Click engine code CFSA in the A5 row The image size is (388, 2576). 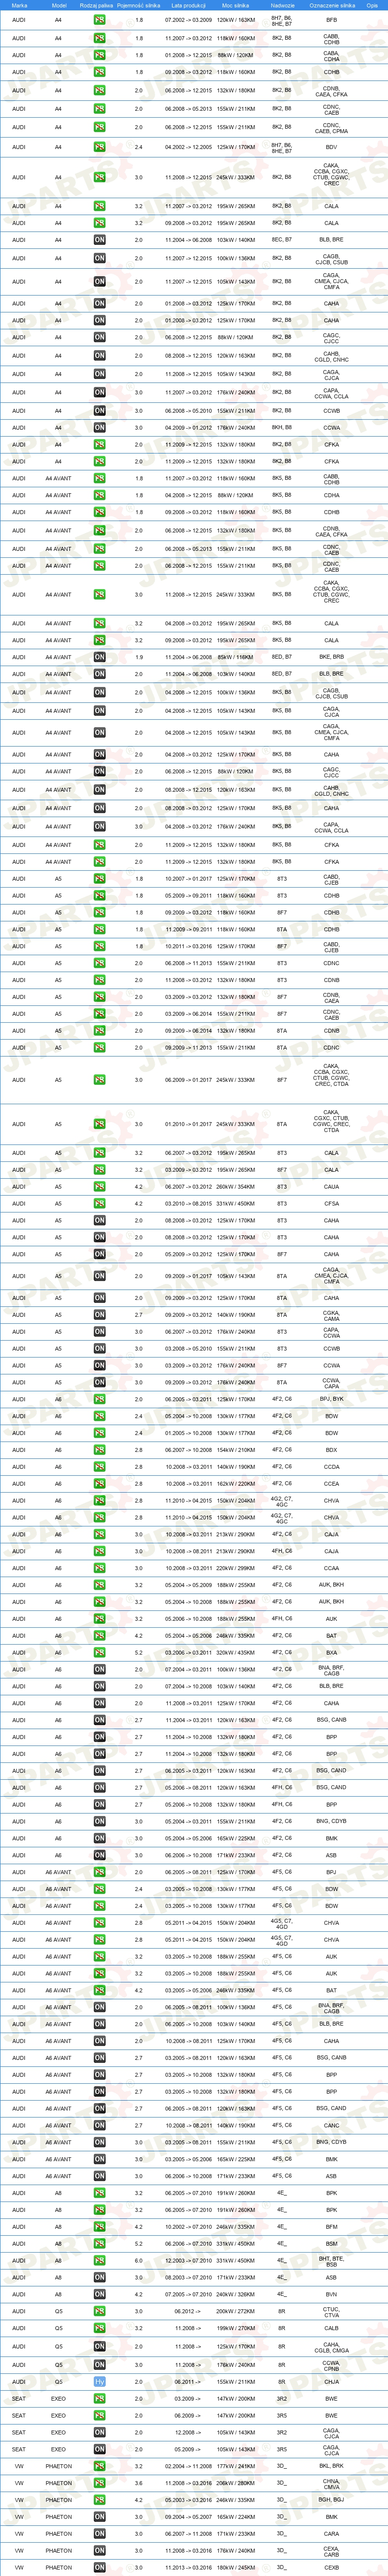pos(331,1204)
